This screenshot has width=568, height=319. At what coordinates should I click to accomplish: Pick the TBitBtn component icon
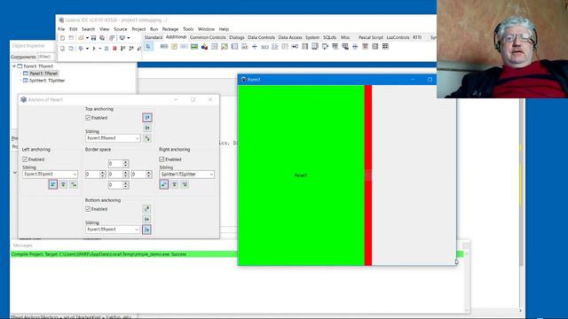(164, 46)
